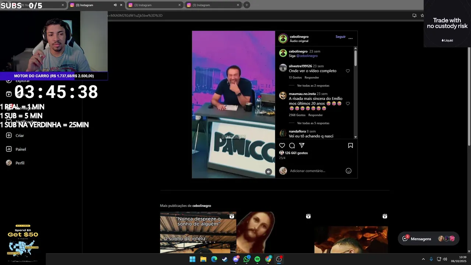The height and width of the screenshot is (265, 471).
Task: Click the microphone tray icon
Action: coord(431,259)
